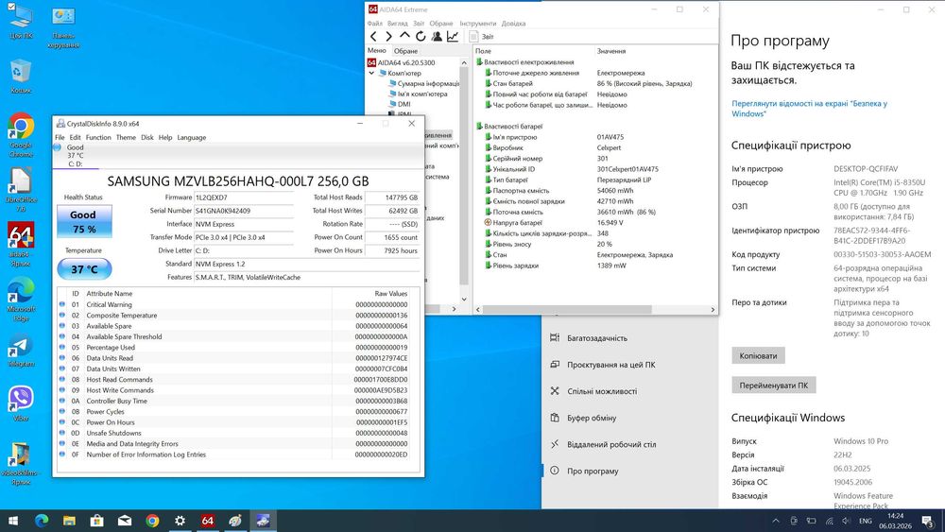Click the Firmware field value 1L2QEXD7

click(x=244, y=197)
